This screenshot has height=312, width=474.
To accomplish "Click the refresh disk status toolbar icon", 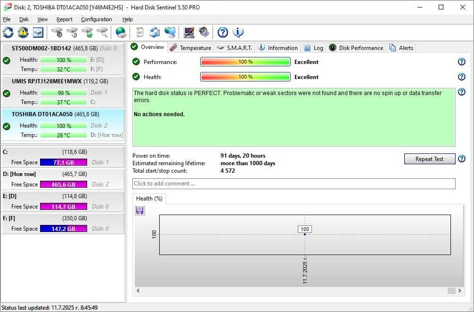I will (x=8, y=32).
